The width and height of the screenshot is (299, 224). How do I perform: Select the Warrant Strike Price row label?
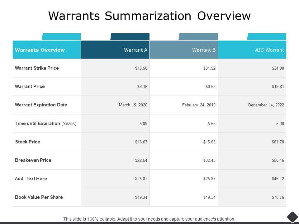[37, 68]
